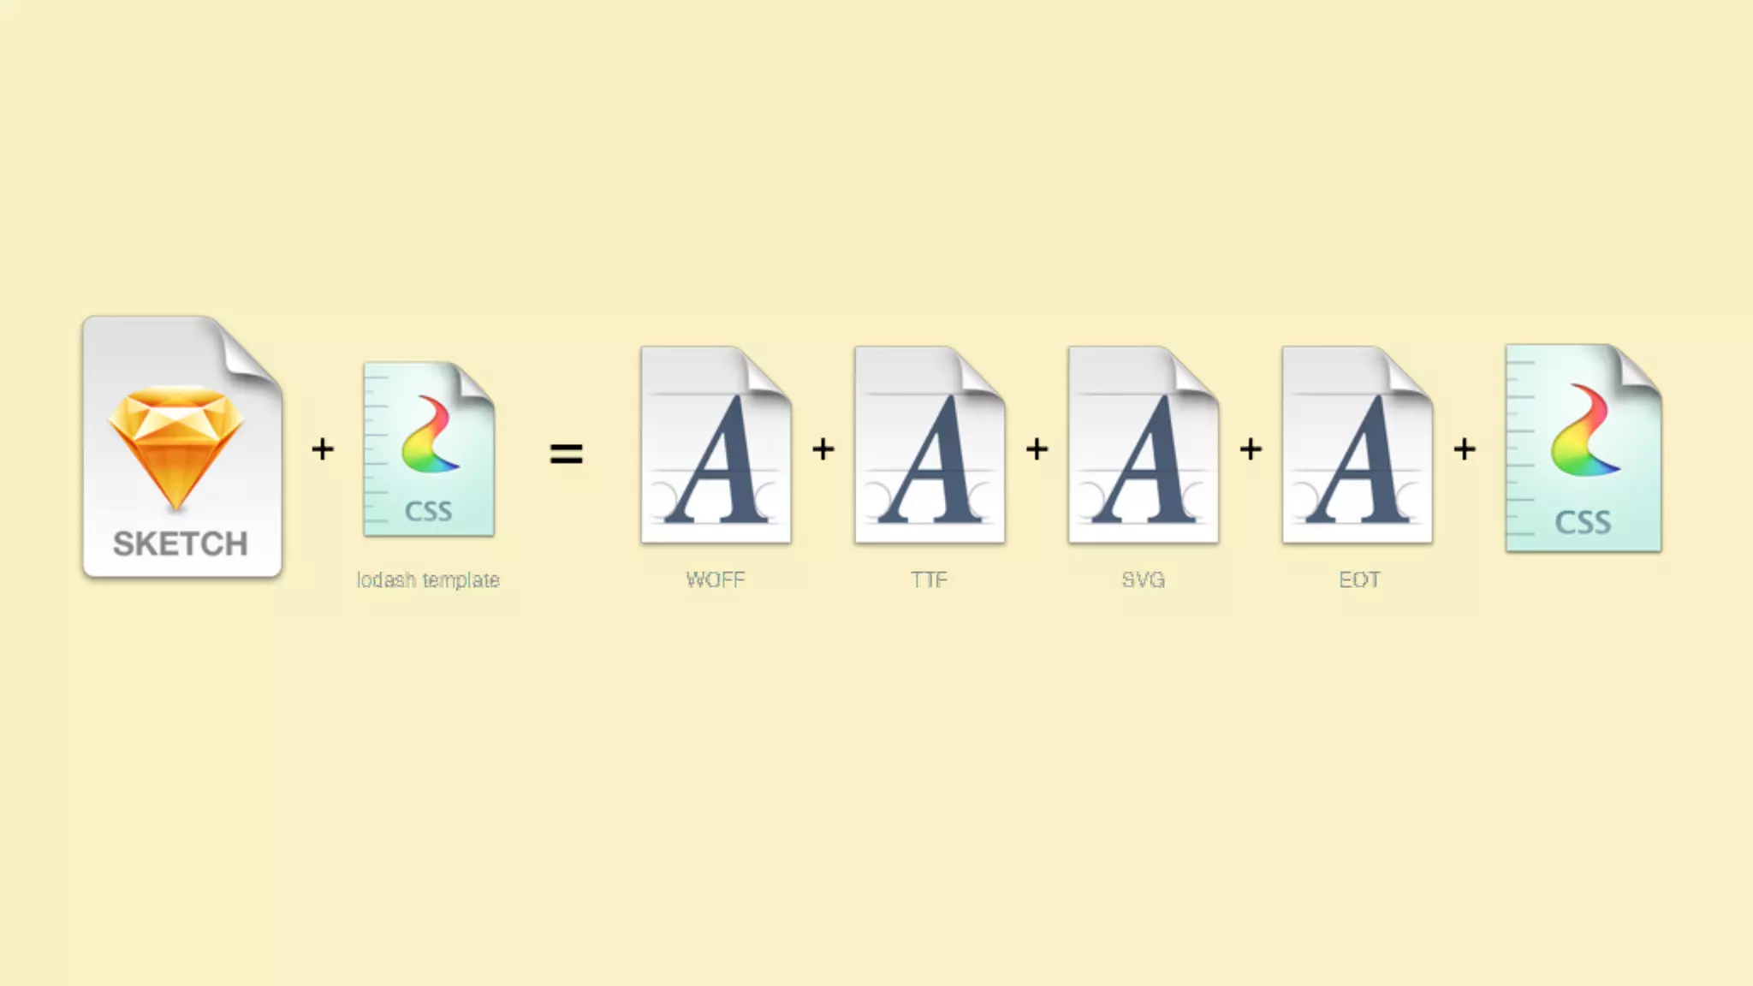Click the equals sign
This screenshot has width=1753, height=986.
coord(566,453)
